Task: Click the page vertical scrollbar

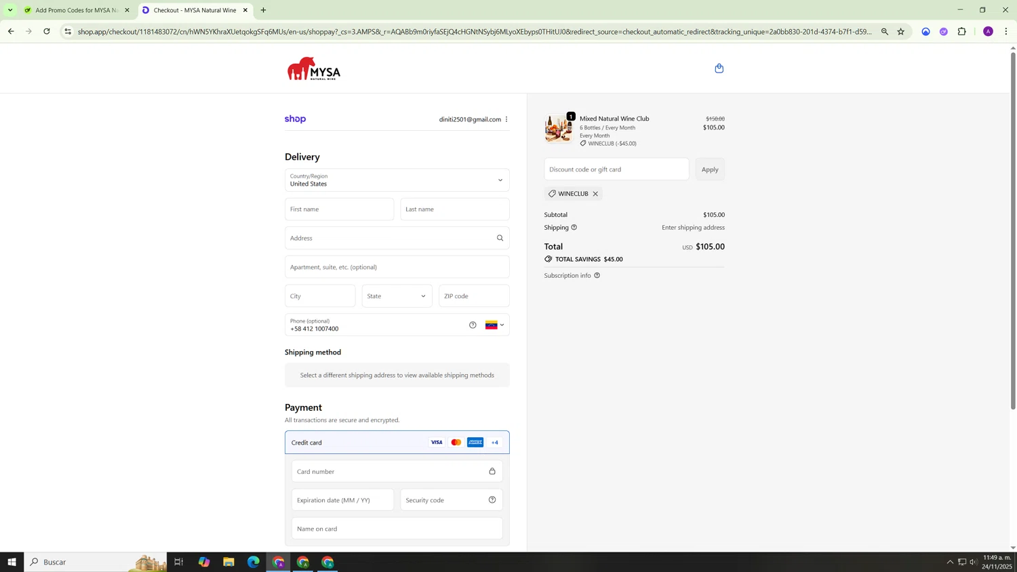Action: coord(1013,230)
